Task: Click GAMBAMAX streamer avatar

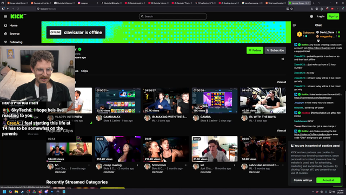Action: point(99,118)
